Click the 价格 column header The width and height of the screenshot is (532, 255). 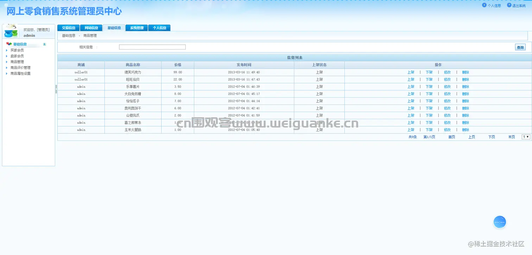coord(178,65)
